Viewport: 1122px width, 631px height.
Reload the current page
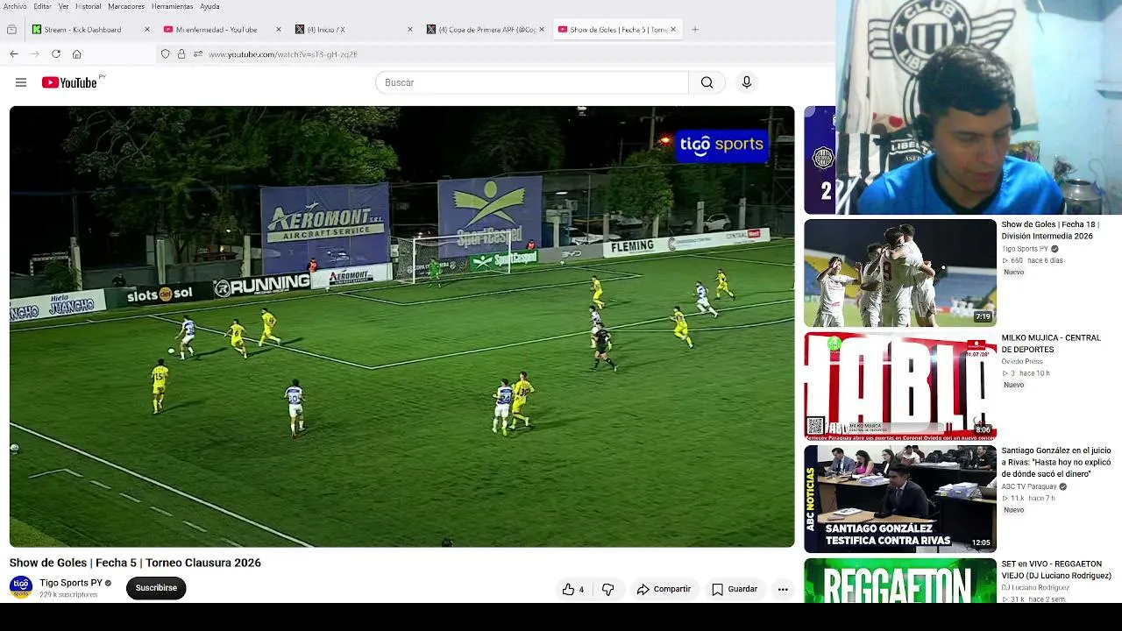pos(56,54)
